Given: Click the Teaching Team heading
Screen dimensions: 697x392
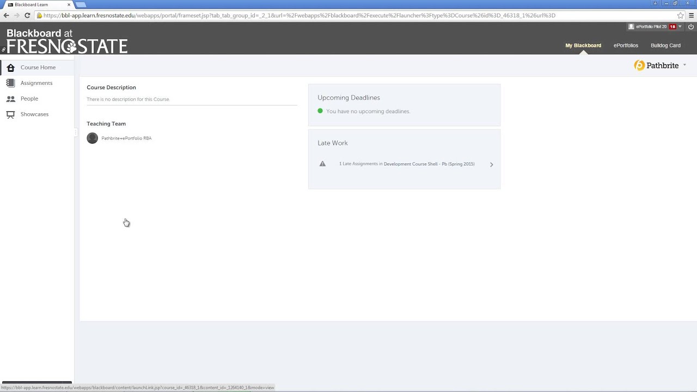Looking at the screenshot, I should 106,124.
